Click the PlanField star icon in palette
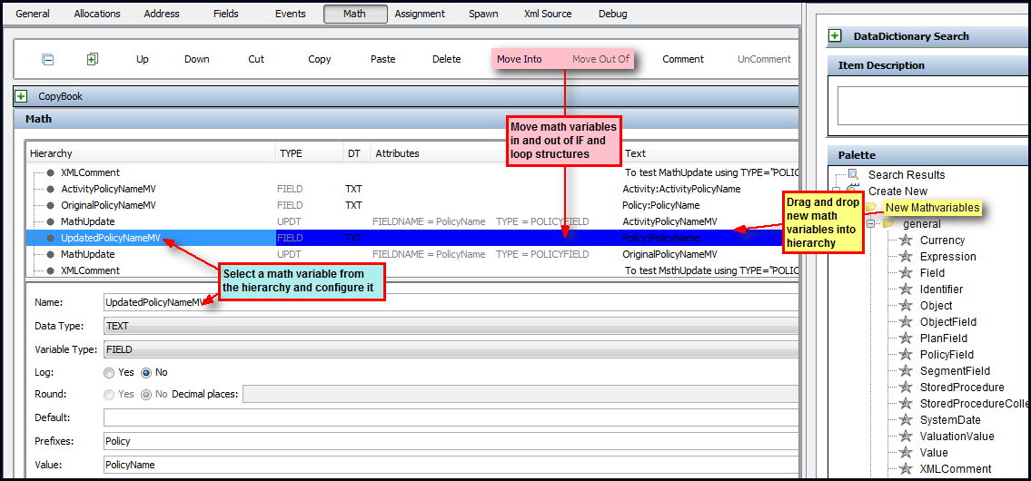This screenshot has width=1031, height=481. click(x=907, y=339)
